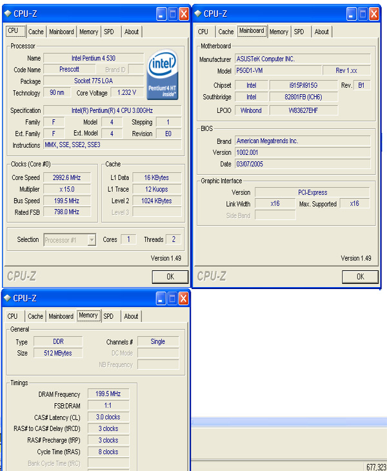Viewport: 387px width, 471px height.
Task: Open the Processor #1 selection dropdown
Action: (x=92, y=240)
